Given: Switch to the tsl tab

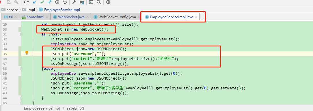Looking at the screenshot, I should (10, 17).
